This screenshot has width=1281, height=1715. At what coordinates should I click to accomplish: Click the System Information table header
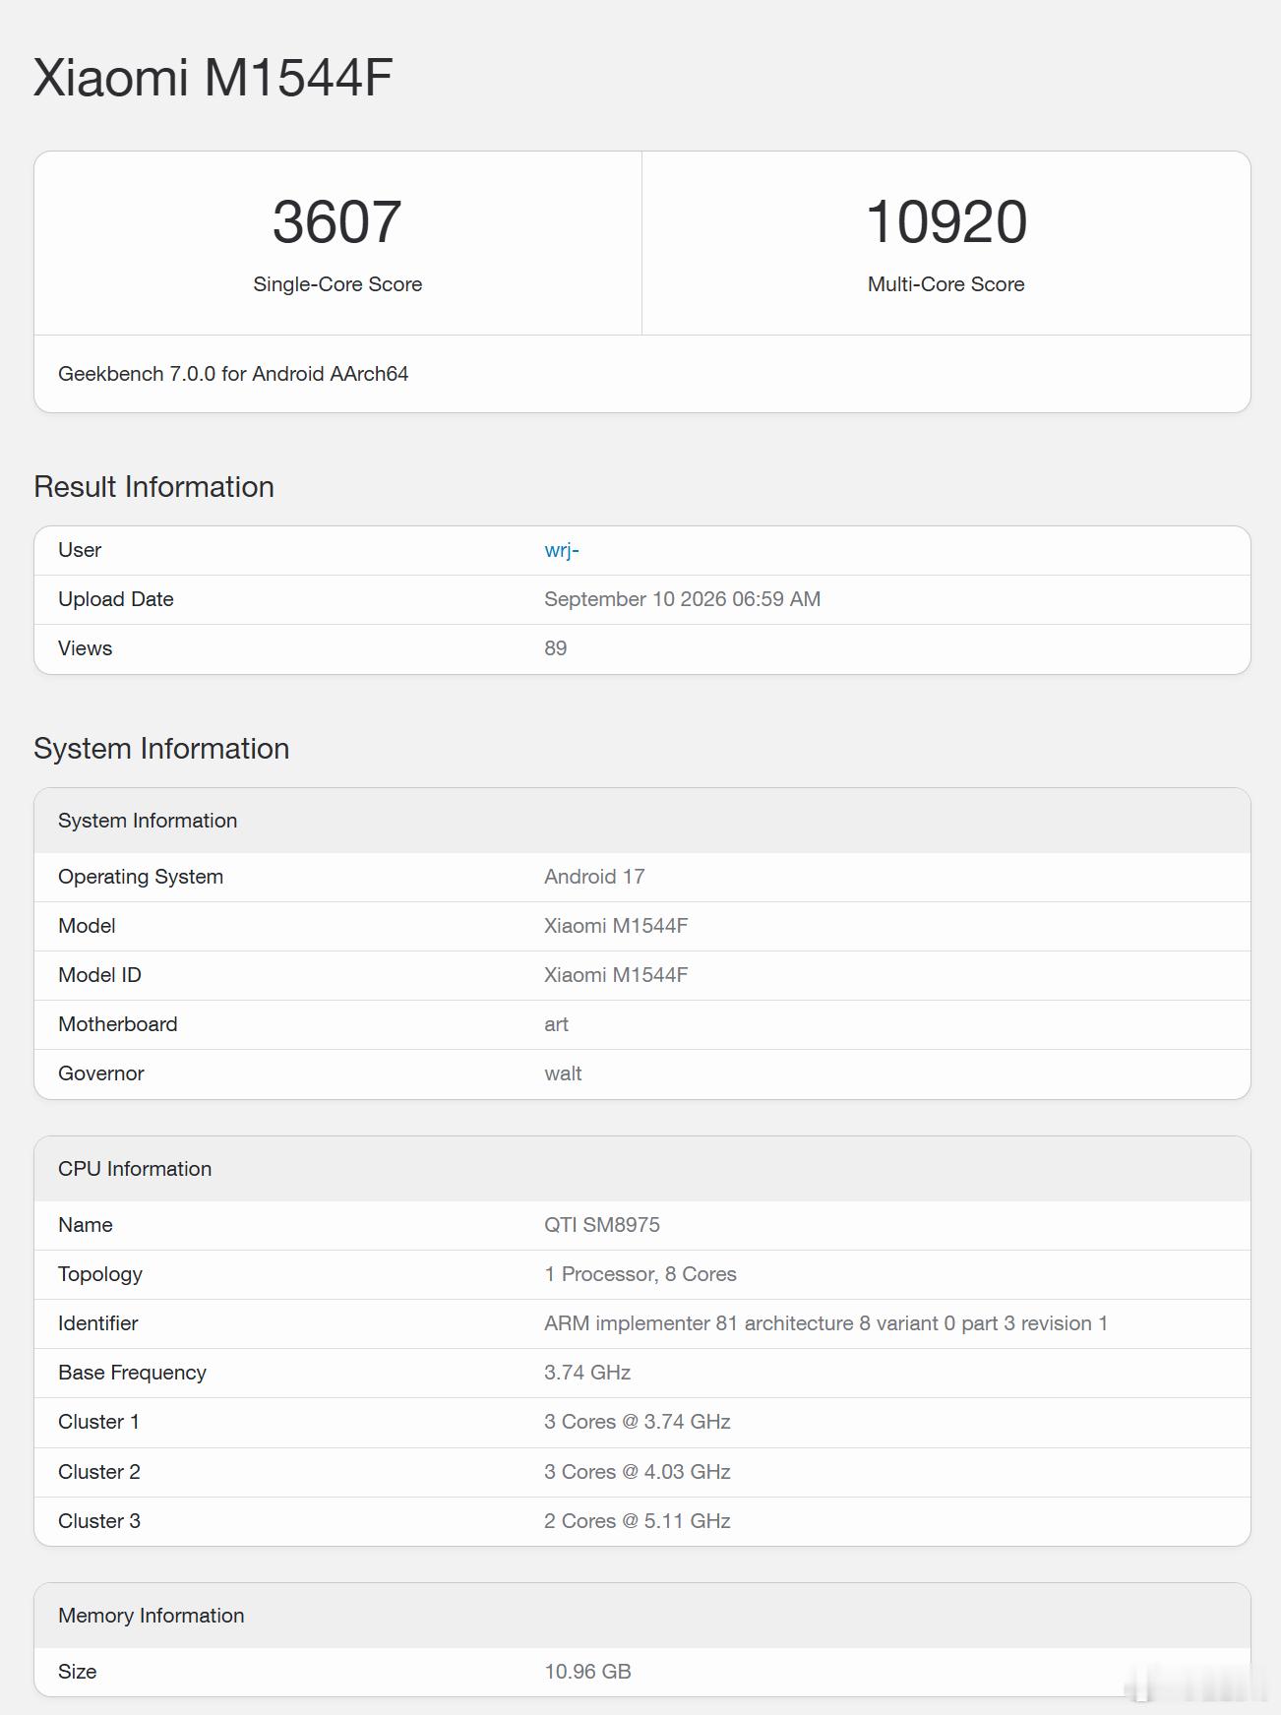click(148, 821)
